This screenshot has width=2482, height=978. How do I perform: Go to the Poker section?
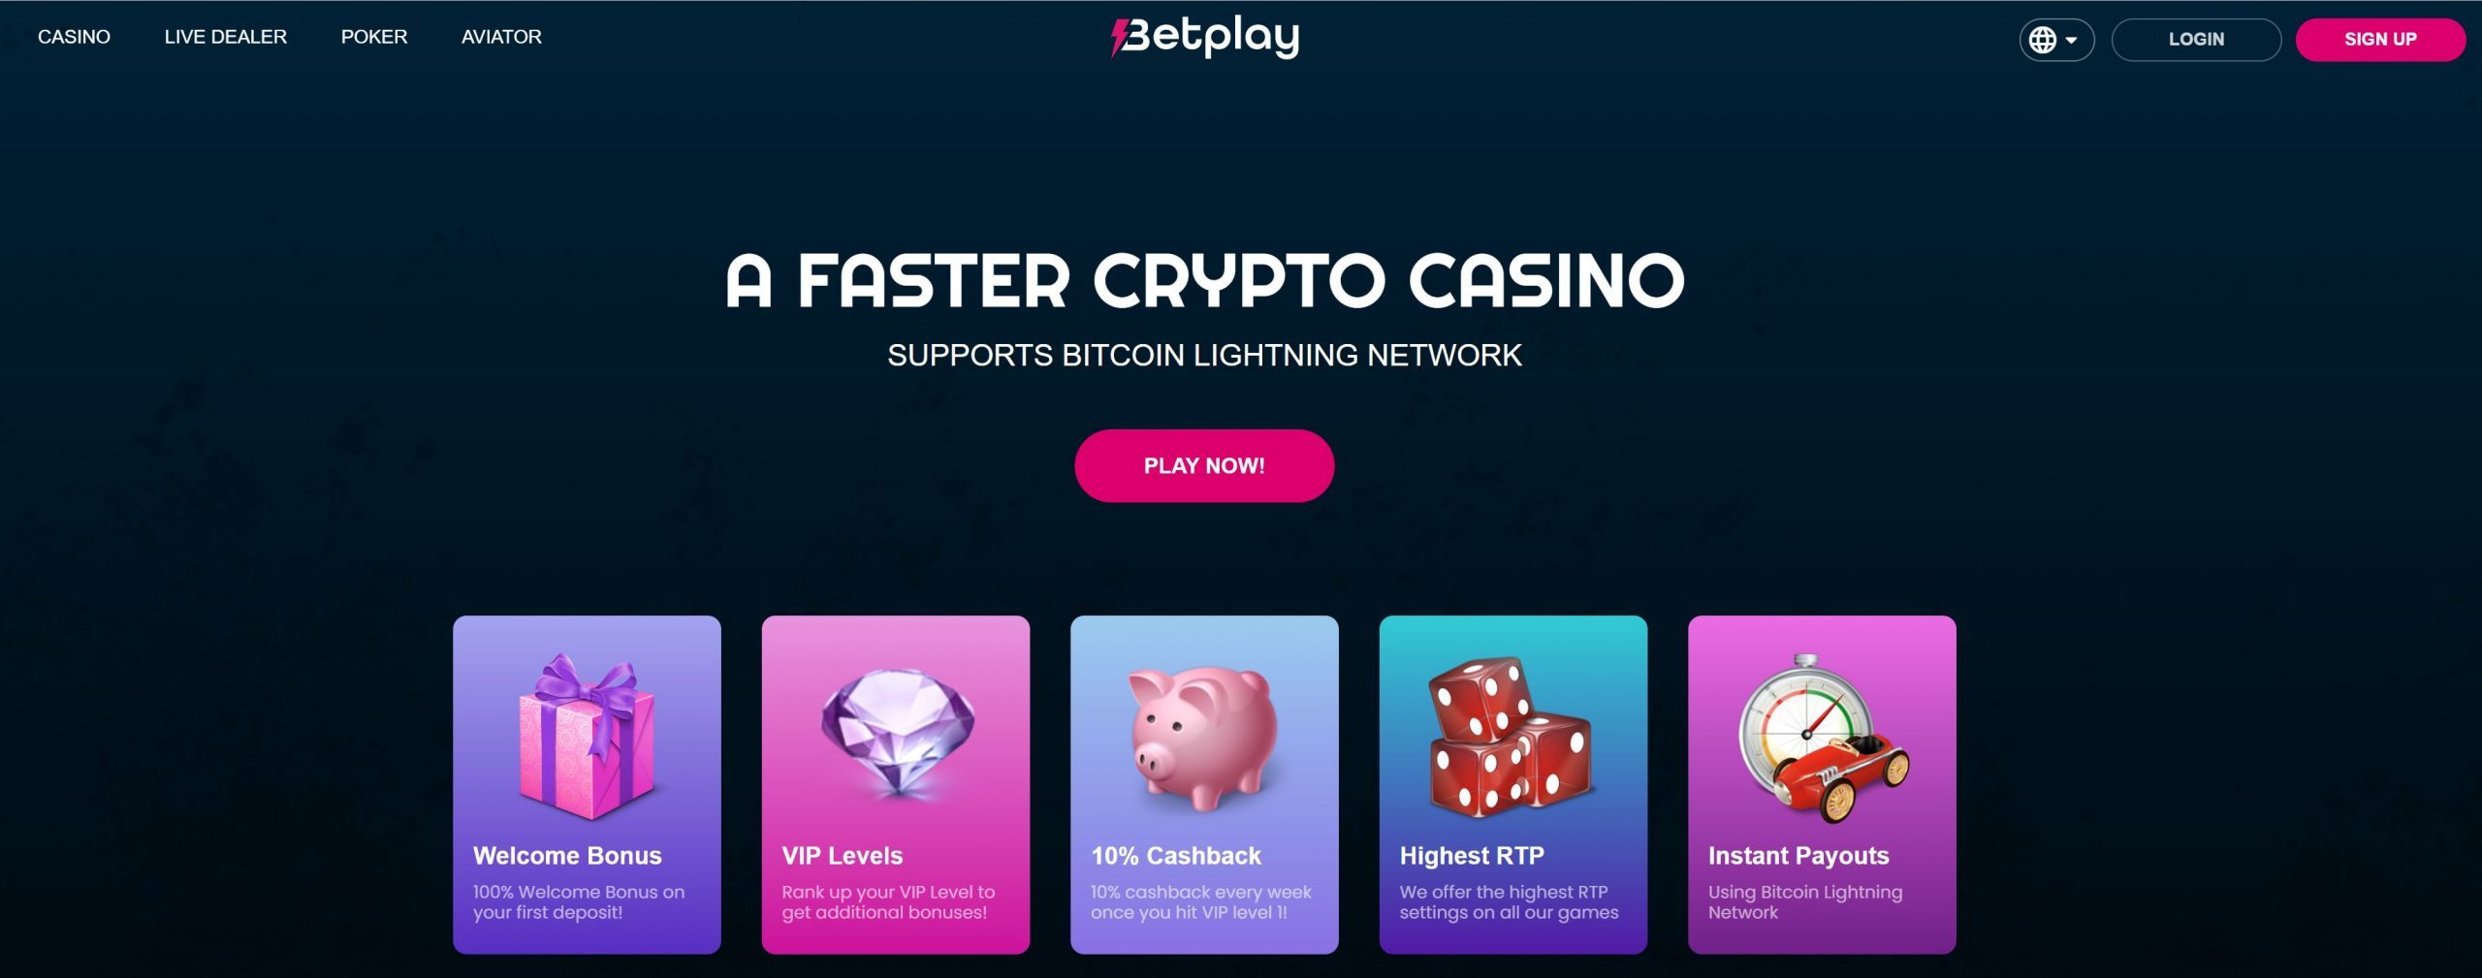coord(374,37)
